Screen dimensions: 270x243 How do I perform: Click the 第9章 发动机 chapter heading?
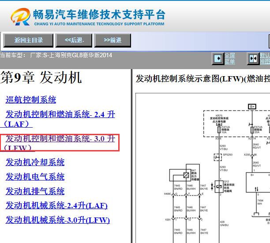(41, 77)
